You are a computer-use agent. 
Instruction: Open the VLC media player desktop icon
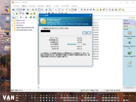click(7, 27)
